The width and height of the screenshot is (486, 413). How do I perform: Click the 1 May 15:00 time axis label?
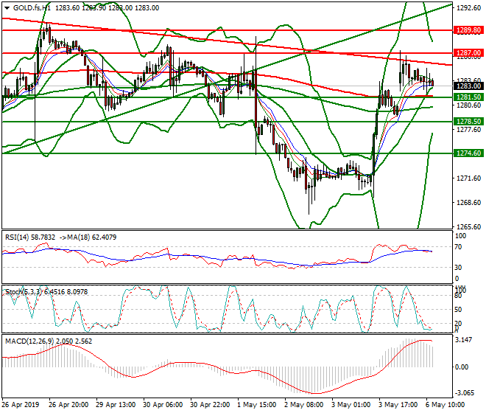[257, 405]
